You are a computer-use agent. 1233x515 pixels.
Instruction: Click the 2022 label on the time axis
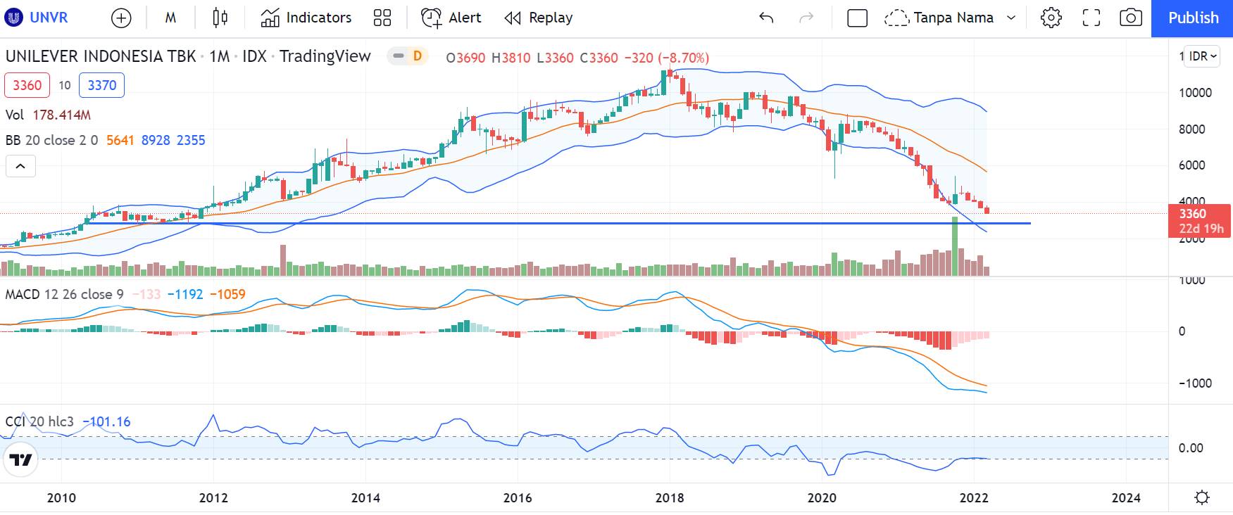974,497
